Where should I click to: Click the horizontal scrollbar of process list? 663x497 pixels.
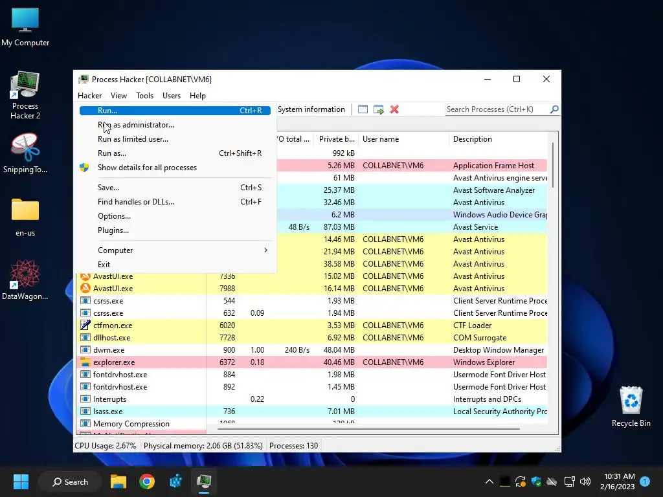tap(368, 428)
